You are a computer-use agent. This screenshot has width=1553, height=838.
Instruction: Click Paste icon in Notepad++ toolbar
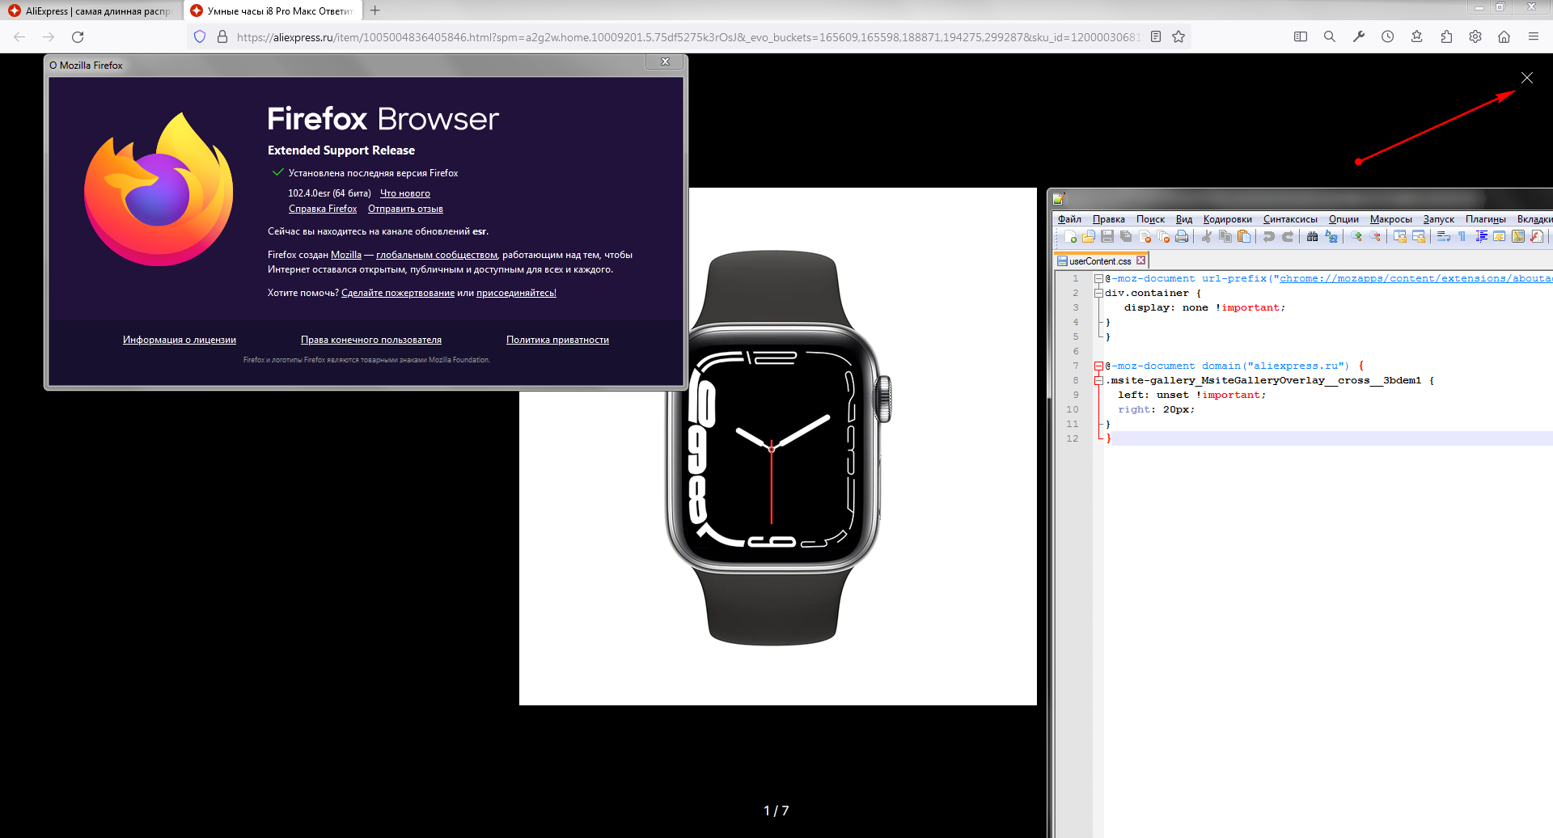pos(1244,236)
